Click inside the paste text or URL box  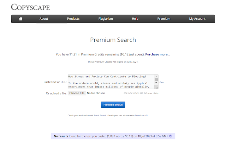tap(111, 82)
